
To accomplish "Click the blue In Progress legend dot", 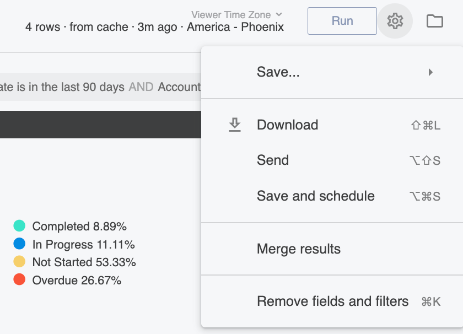I will click(x=19, y=244).
